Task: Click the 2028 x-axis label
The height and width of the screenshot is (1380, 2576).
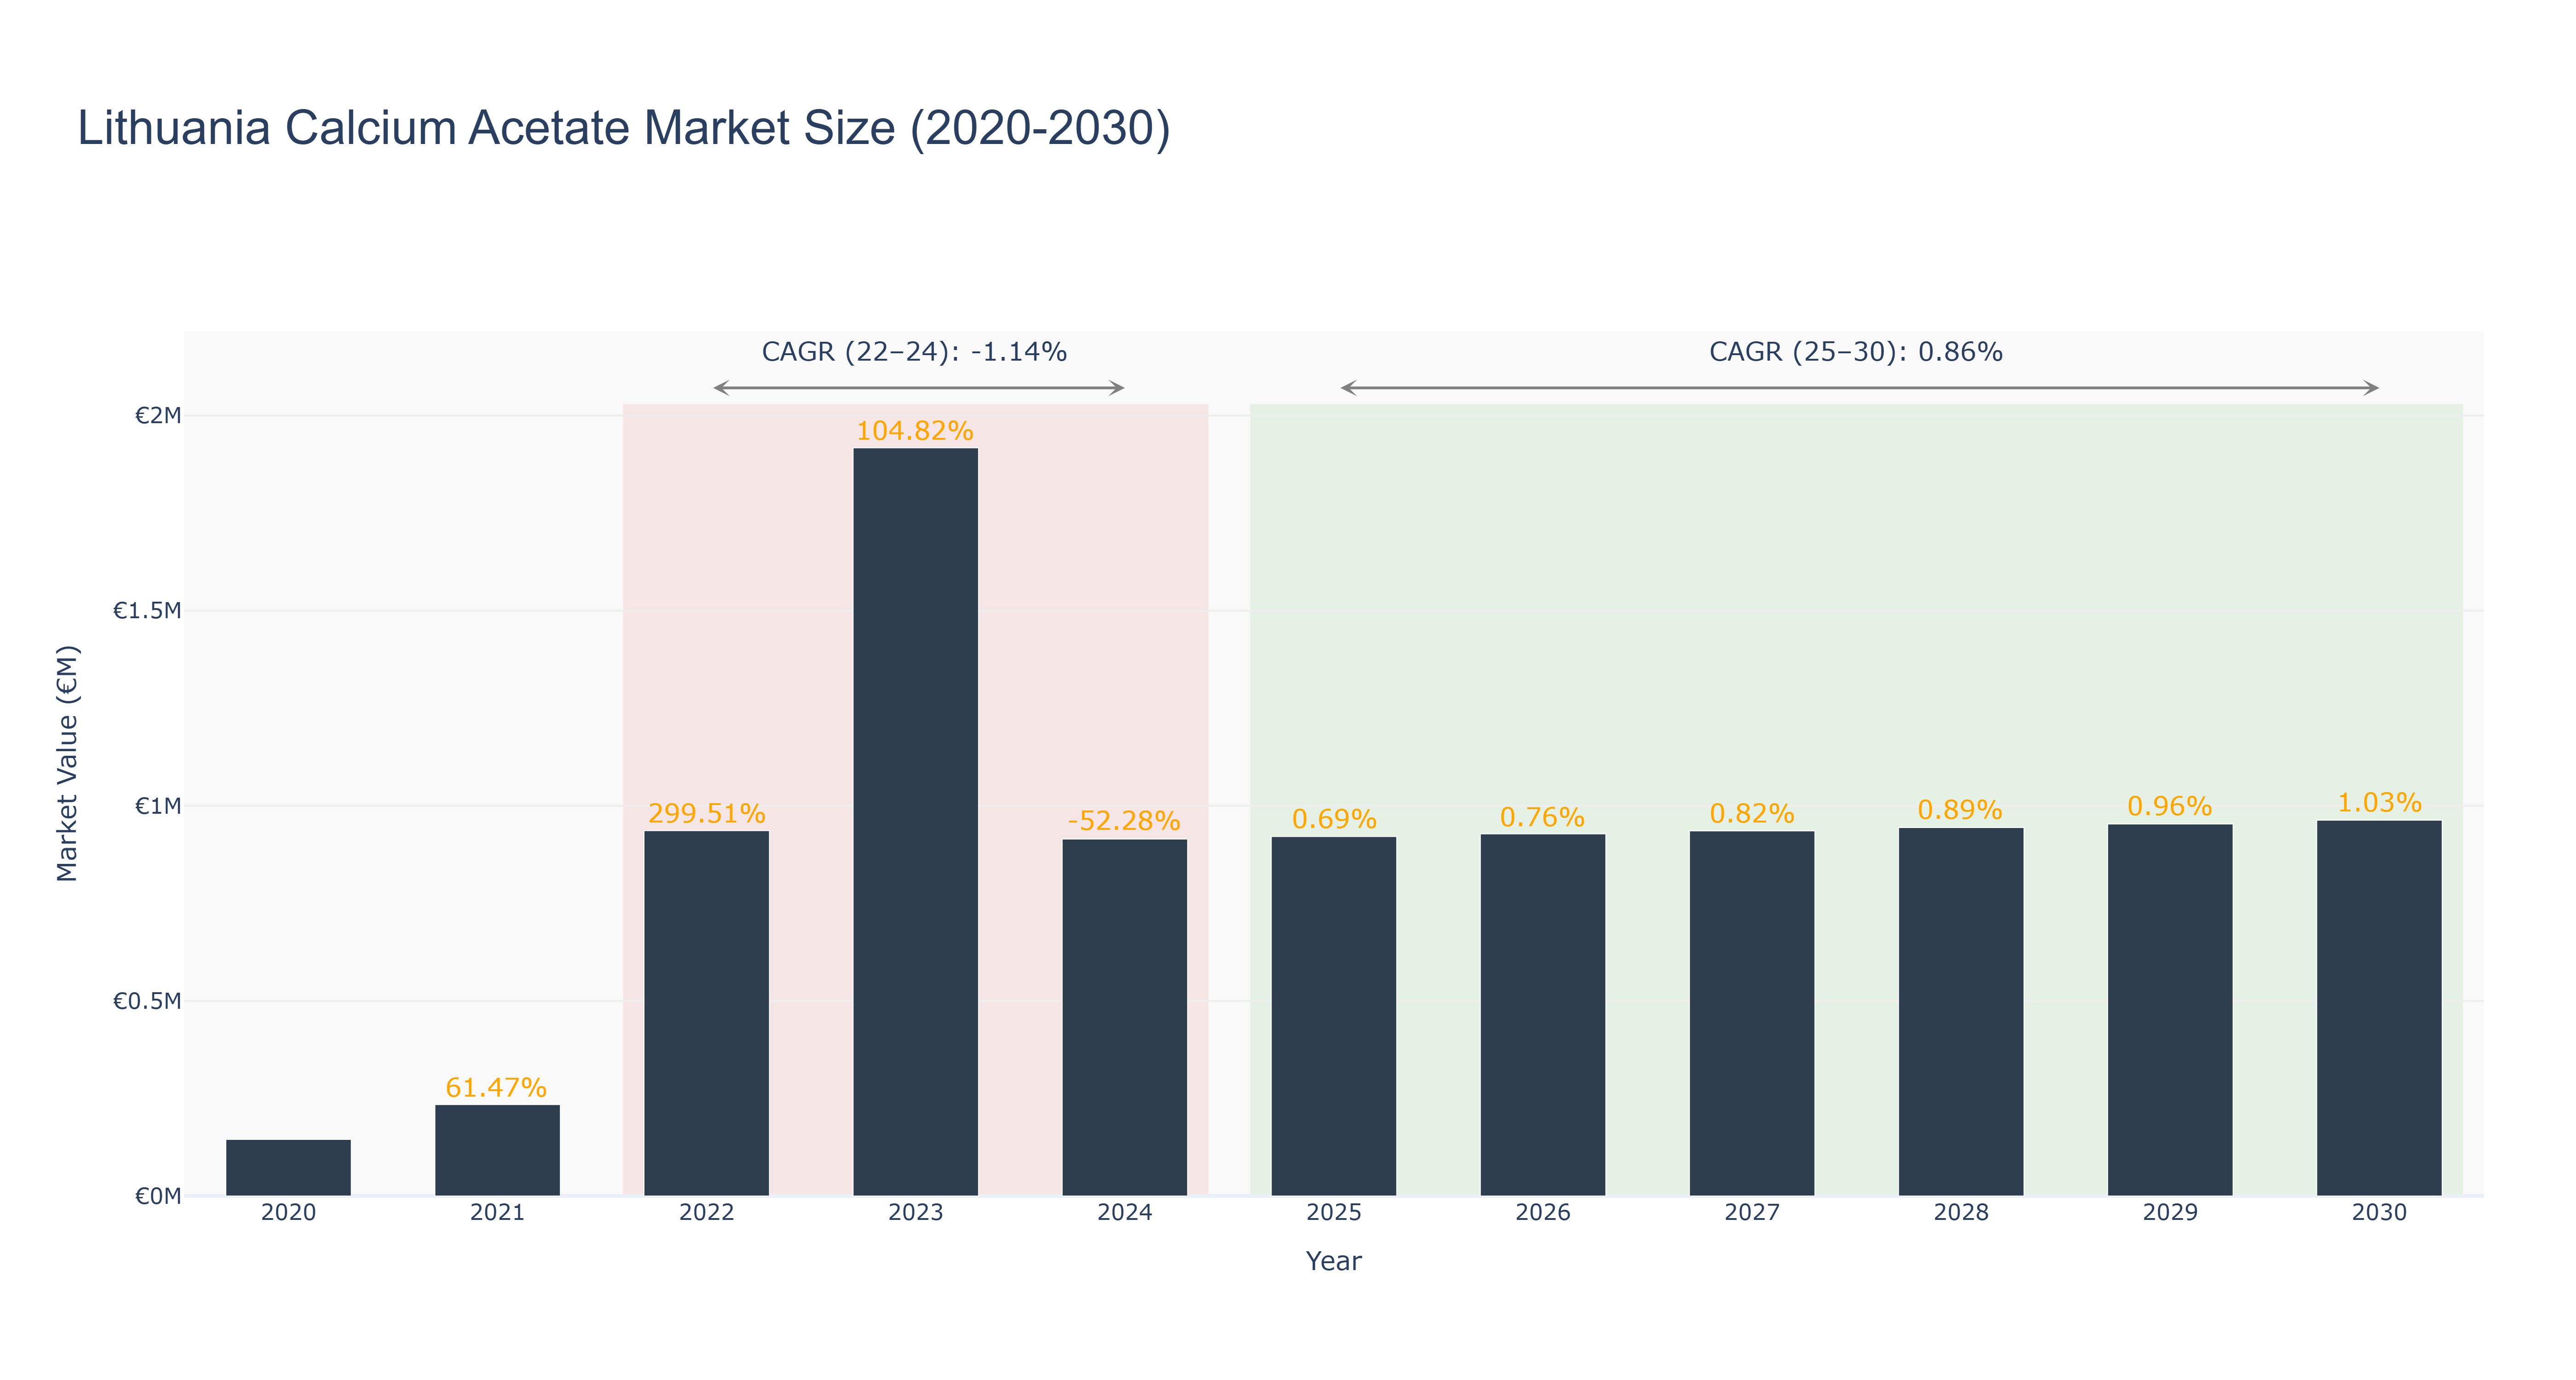Action: pyautogui.click(x=1960, y=1212)
